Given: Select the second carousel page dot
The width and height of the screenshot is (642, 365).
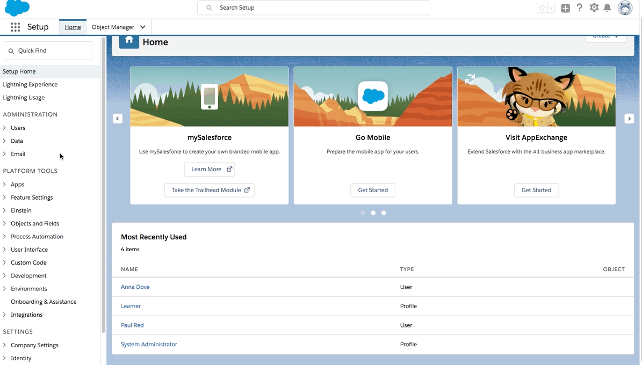Looking at the screenshot, I should 373,213.
